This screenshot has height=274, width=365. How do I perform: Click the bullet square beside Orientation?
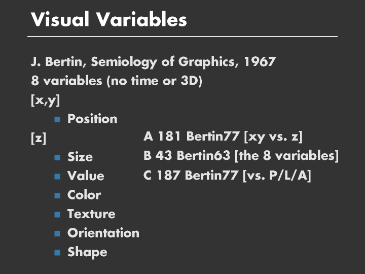(57, 233)
